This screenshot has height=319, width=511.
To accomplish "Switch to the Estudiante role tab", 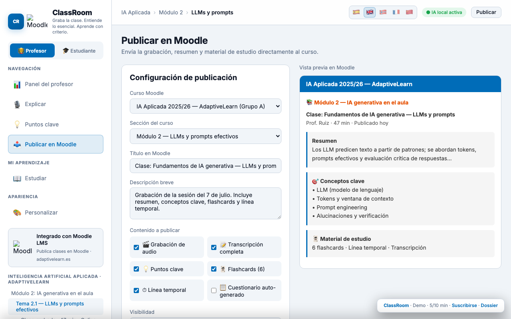I will tap(79, 51).
